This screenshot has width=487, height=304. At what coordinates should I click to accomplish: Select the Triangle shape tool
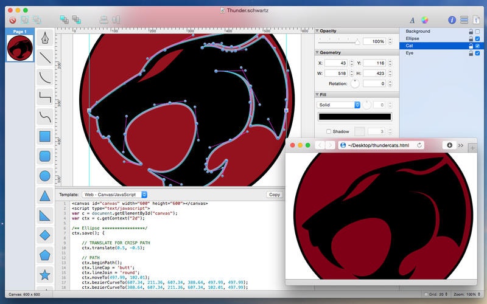coord(45,196)
